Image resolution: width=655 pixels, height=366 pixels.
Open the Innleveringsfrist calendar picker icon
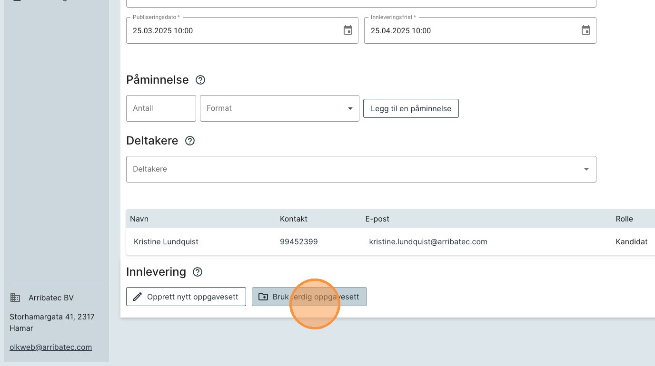click(x=586, y=30)
